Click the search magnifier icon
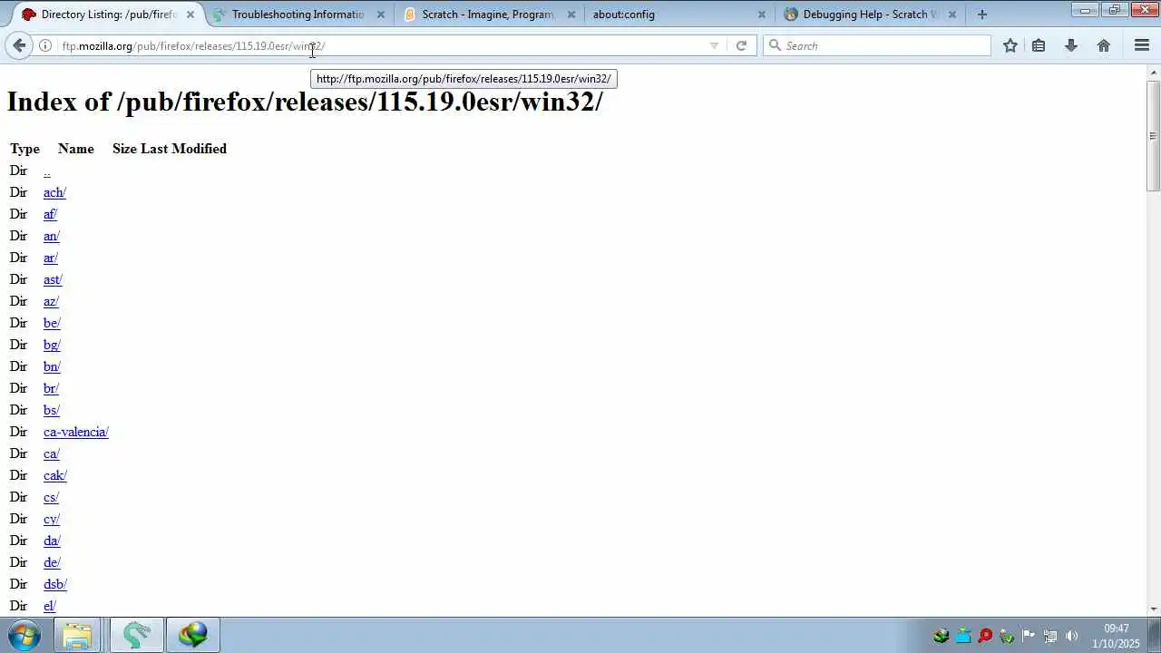 point(775,45)
